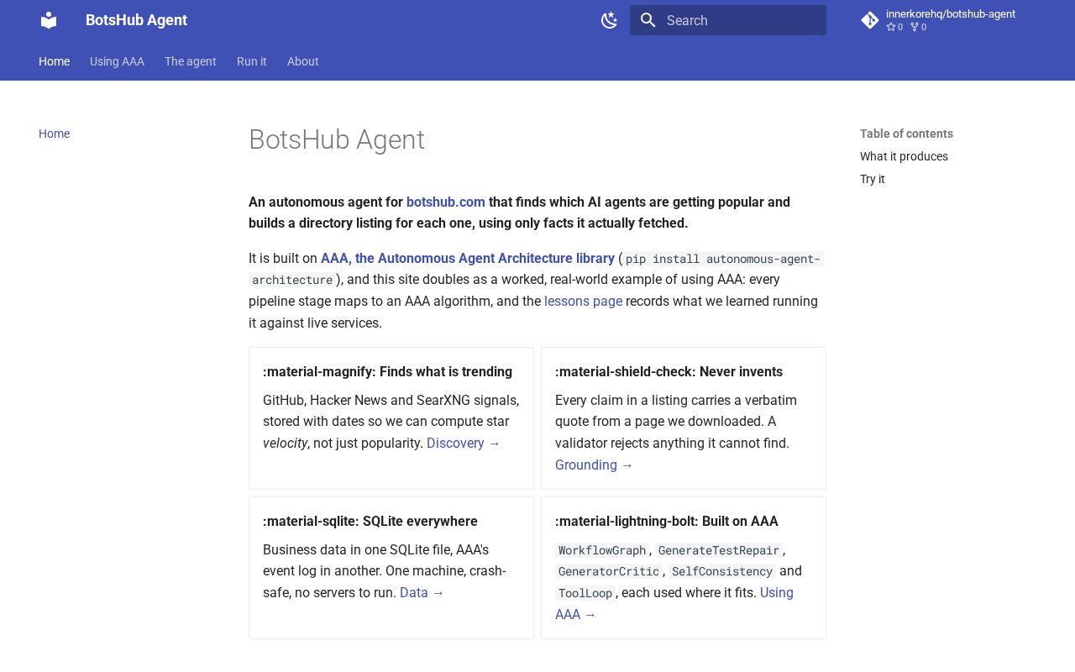Click the search magnifier icon
The image size is (1075, 672).
pos(648,20)
